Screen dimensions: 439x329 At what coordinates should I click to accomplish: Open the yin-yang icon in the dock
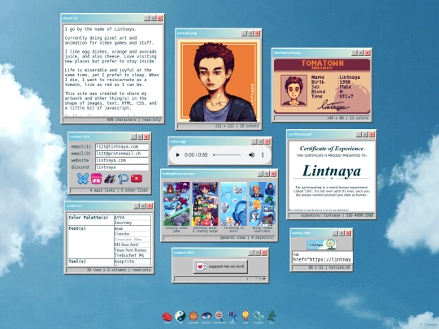[x=180, y=316]
